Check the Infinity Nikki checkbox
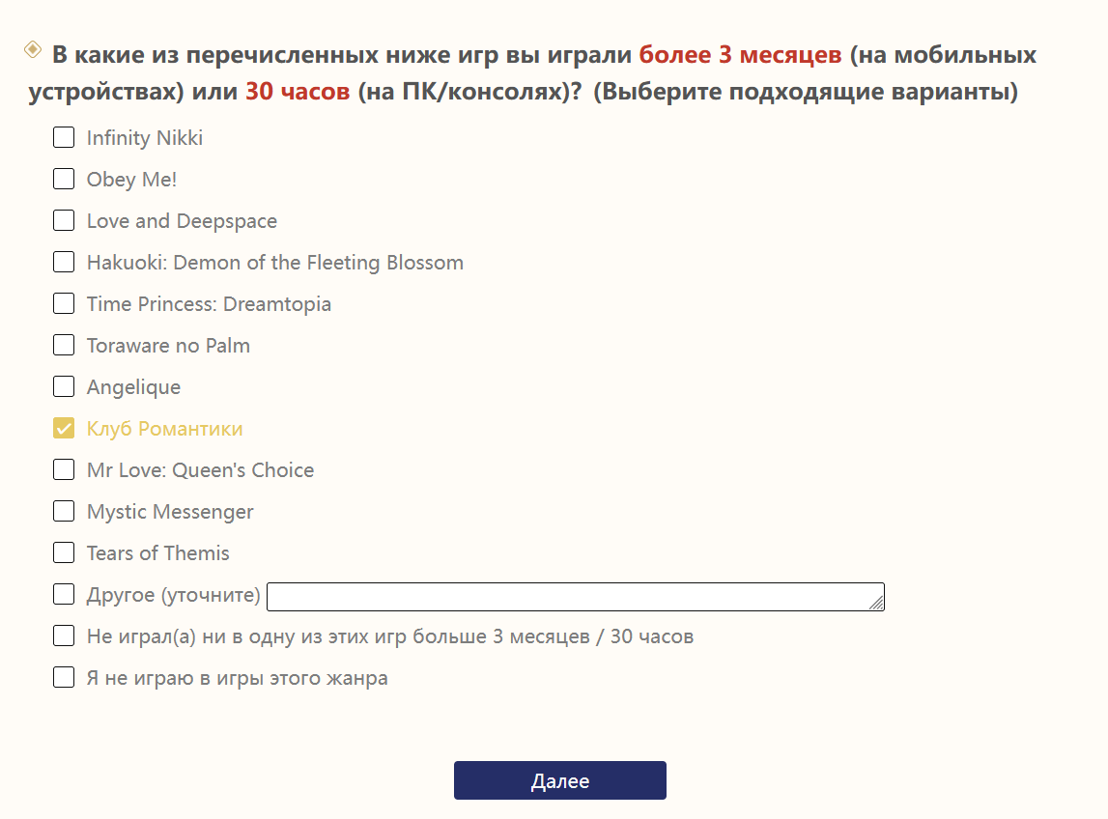Image resolution: width=1108 pixels, height=819 pixels. point(64,138)
